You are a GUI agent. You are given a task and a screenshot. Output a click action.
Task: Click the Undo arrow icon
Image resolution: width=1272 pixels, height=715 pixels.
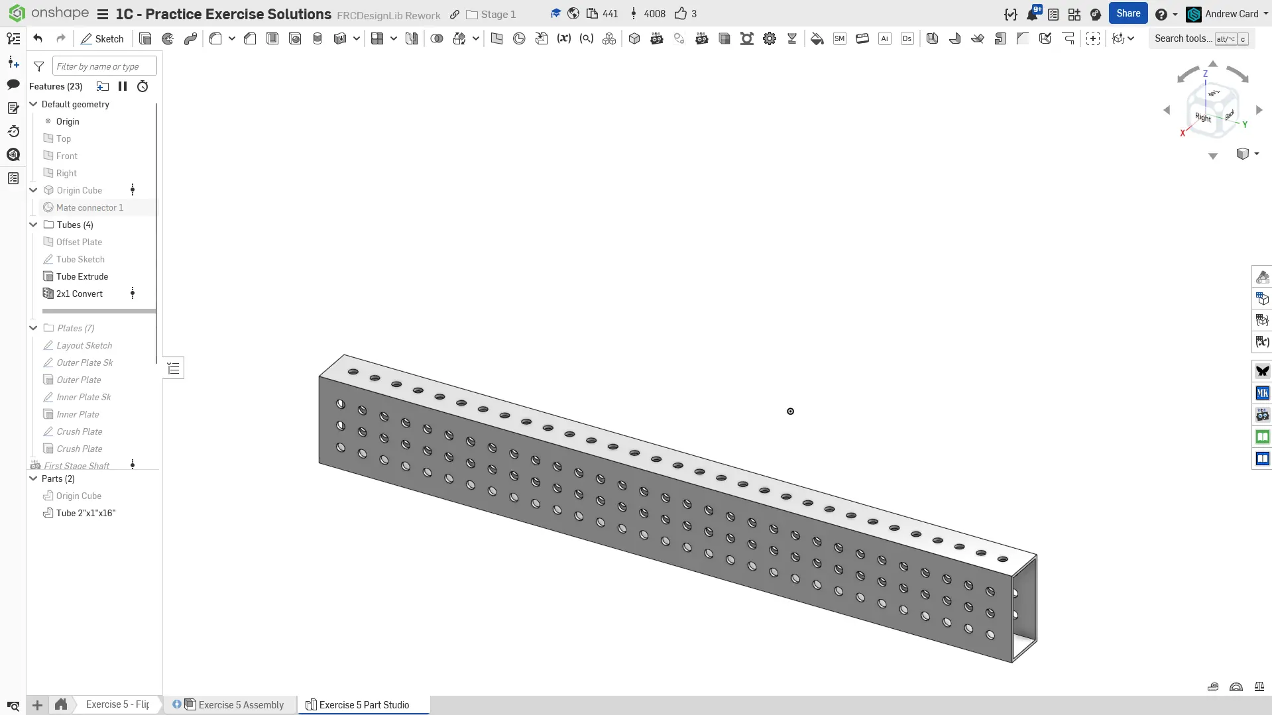click(38, 38)
